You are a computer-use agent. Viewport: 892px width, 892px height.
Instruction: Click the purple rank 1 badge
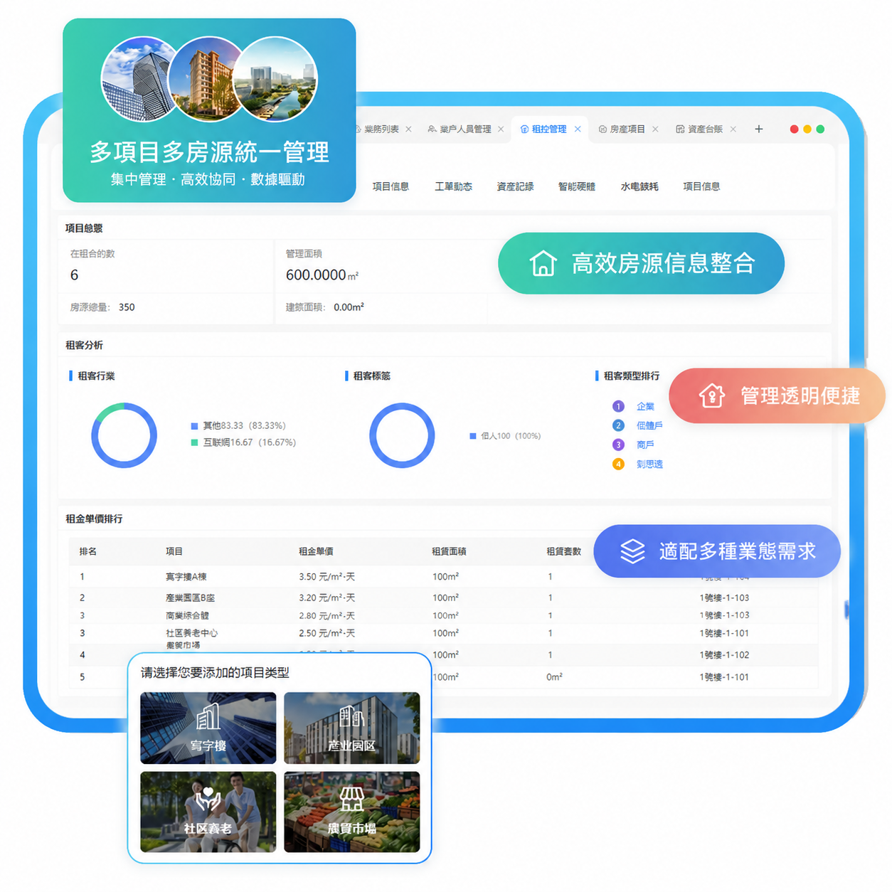click(x=618, y=406)
